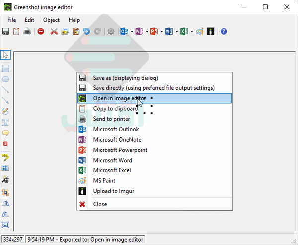Viewport: 298px width, 245px height.
Task: Select the Add textbox tool
Action: pyautogui.click(x=5, y=122)
